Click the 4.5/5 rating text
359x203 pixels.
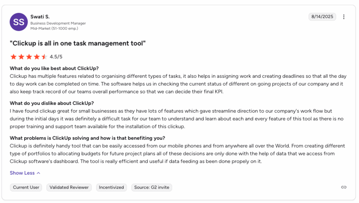(x=56, y=57)
